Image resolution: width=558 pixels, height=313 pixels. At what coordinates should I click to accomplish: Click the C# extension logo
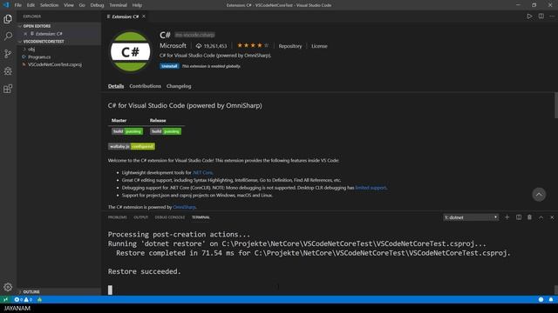click(x=130, y=52)
